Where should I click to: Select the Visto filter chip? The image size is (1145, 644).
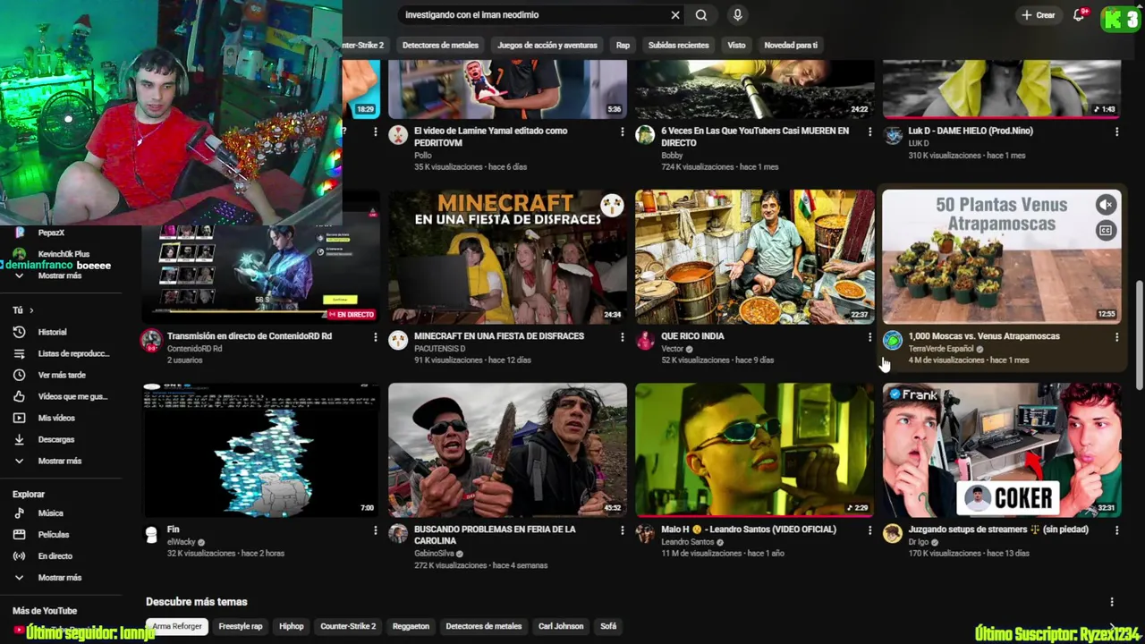point(736,45)
